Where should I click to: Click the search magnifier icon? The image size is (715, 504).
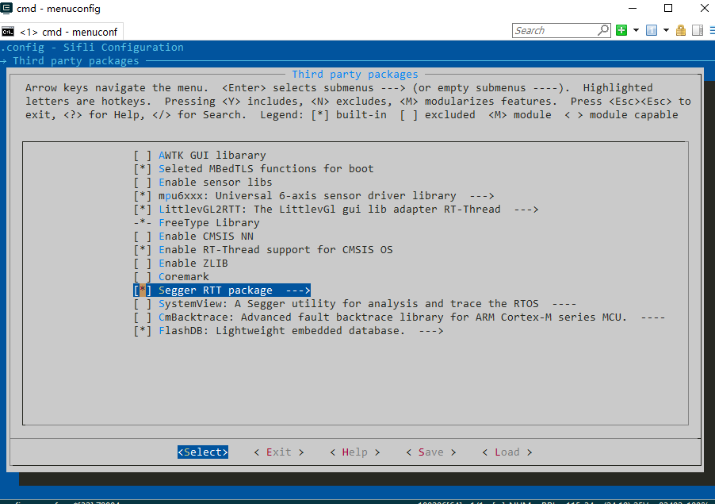(603, 30)
